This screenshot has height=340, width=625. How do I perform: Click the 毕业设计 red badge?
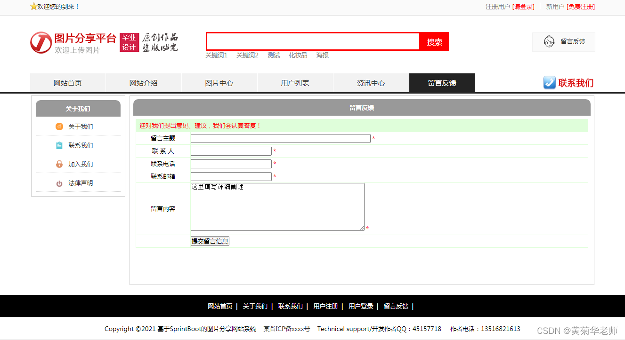click(130, 42)
